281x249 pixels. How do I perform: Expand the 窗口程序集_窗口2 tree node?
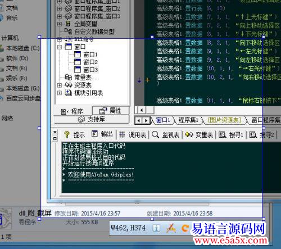[60, 8]
